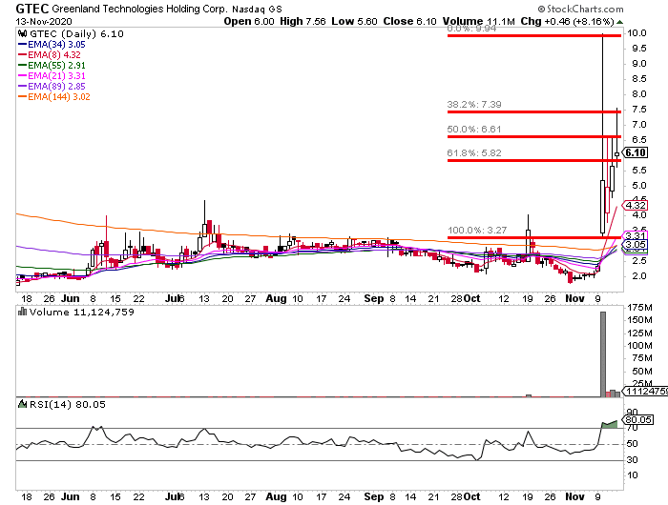Click the orange line swatch before EMA(144)
Image resolution: width=668 pixels, height=505 pixels.
tap(23, 96)
